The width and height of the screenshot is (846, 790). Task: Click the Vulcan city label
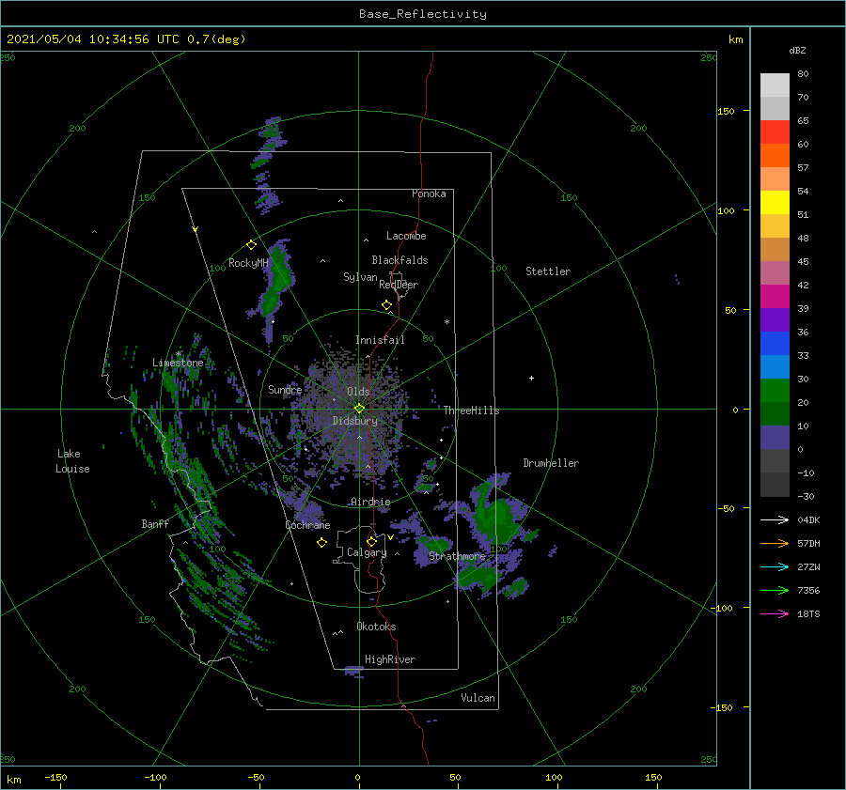(478, 698)
